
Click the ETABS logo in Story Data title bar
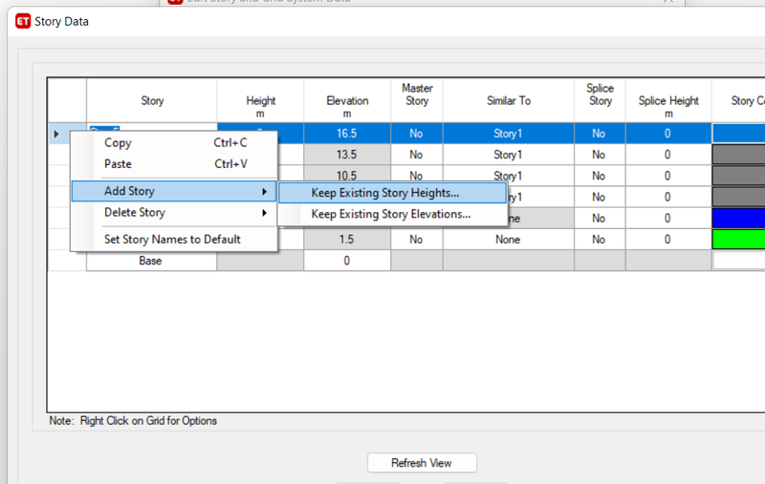[x=23, y=21]
